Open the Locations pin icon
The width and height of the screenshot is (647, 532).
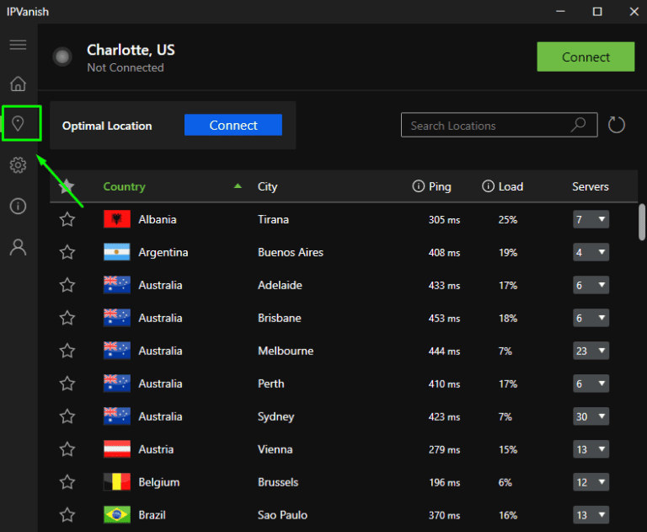19,125
